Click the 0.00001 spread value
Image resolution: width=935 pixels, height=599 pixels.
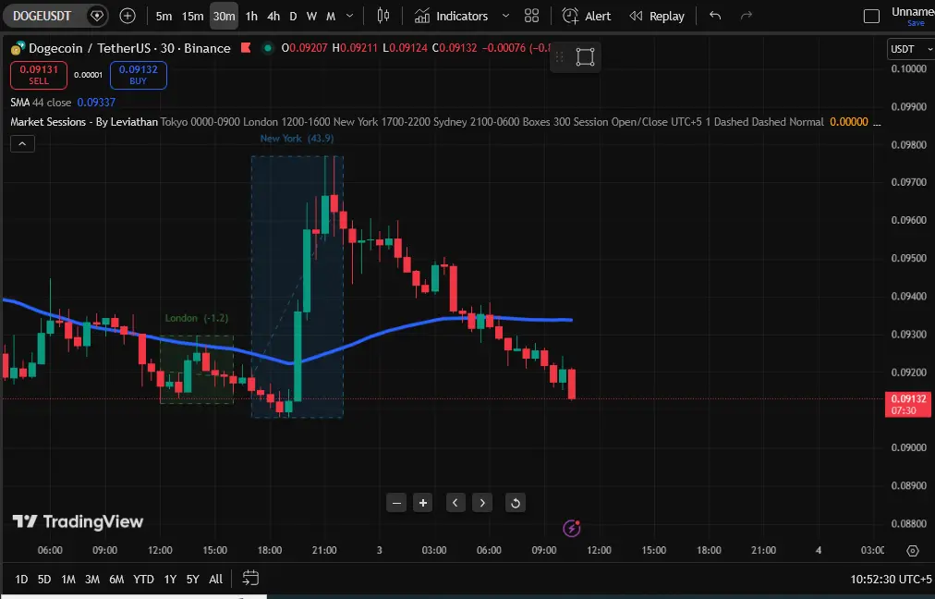89,75
